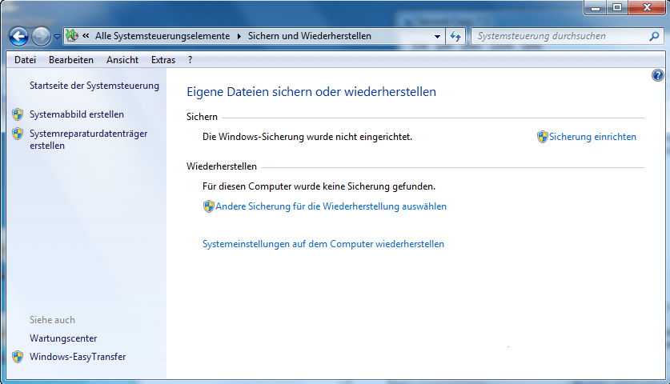The image size is (670, 384).
Task: Click the Forward navigation arrow button
Action: tap(41, 36)
